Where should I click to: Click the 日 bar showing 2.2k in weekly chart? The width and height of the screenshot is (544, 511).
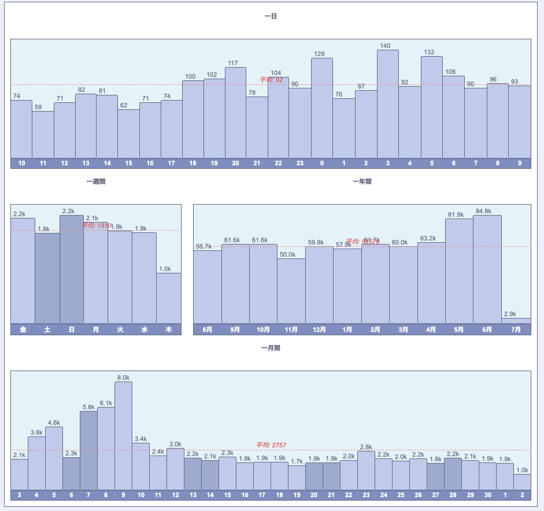[71, 269]
